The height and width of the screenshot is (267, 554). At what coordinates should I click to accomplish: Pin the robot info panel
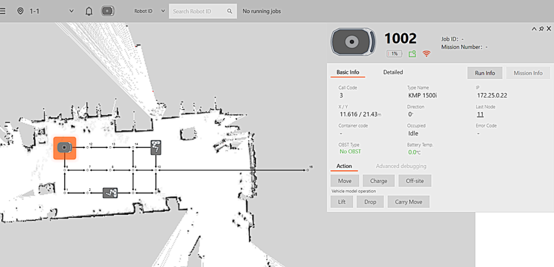[x=541, y=29]
